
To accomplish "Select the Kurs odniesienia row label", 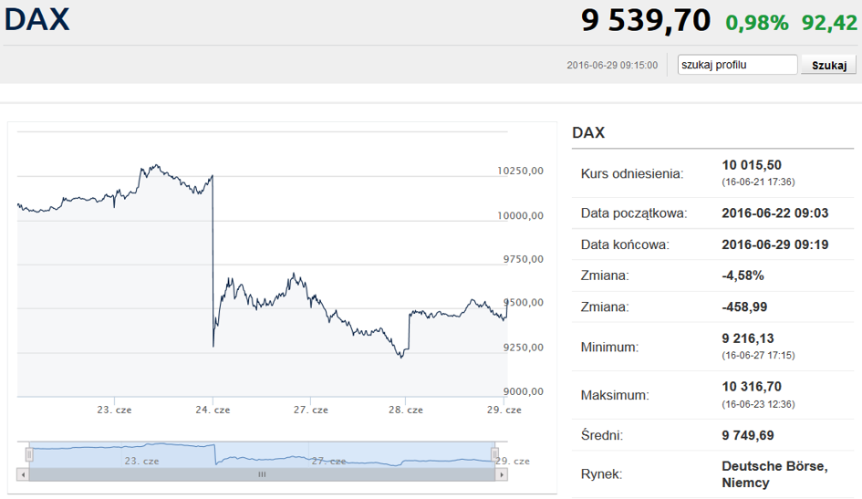I will (631, 173).
